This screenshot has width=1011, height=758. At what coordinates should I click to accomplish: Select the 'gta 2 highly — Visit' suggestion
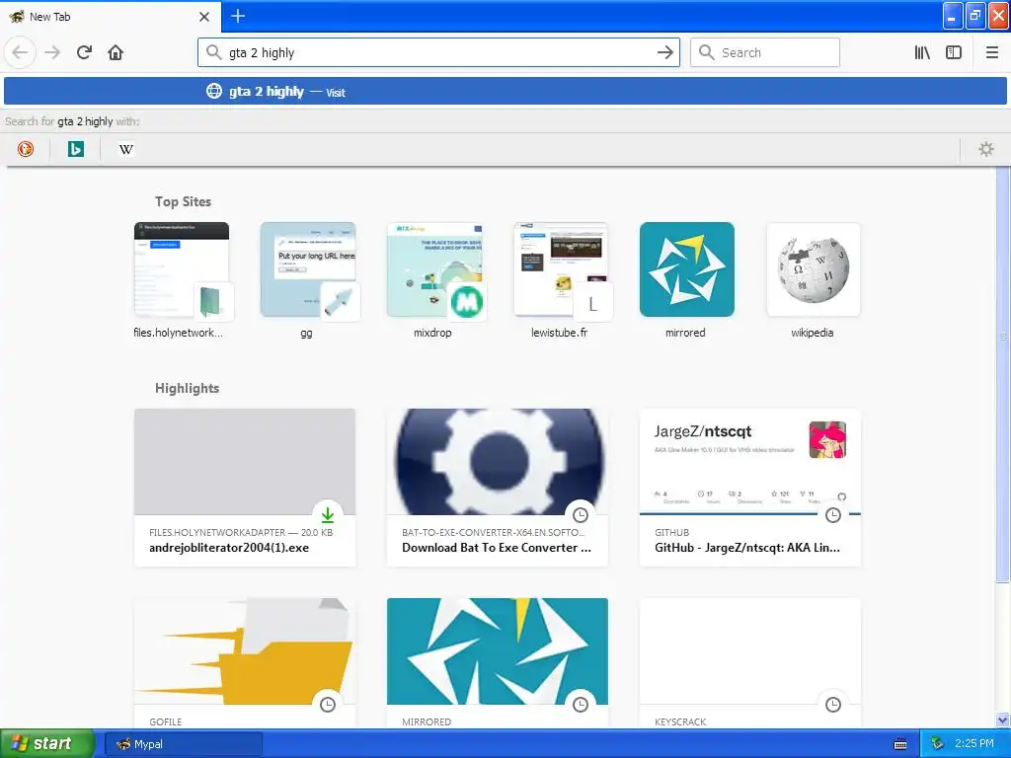coord(505,92)
